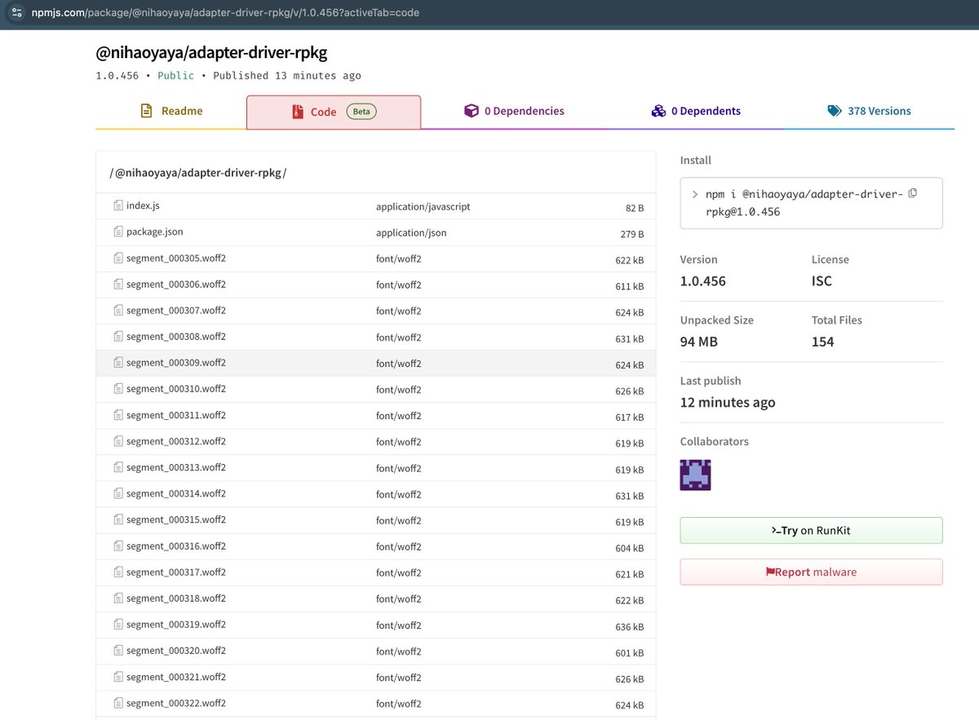Click file icon beside segment_000308.woff2
This screenshot has width=979, height=720.
coord(118,336)
